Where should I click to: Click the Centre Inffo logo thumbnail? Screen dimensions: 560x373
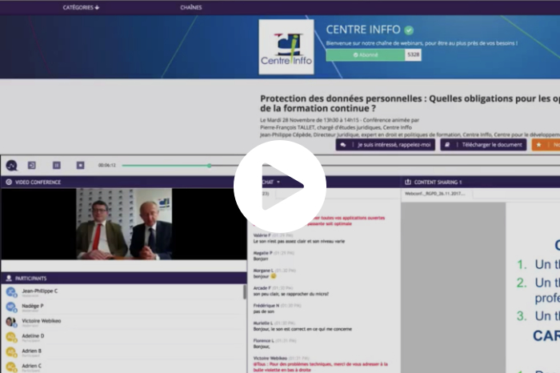coord(286,46)
